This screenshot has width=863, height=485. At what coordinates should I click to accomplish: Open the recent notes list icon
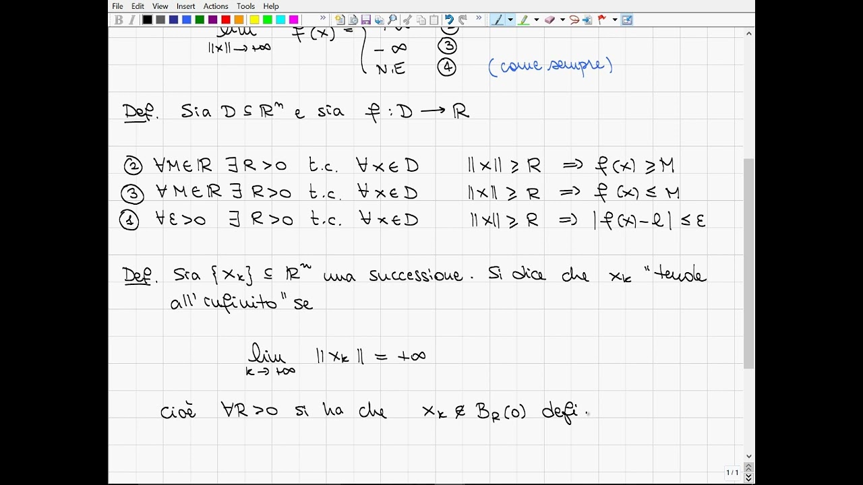[x=353, y=20]
